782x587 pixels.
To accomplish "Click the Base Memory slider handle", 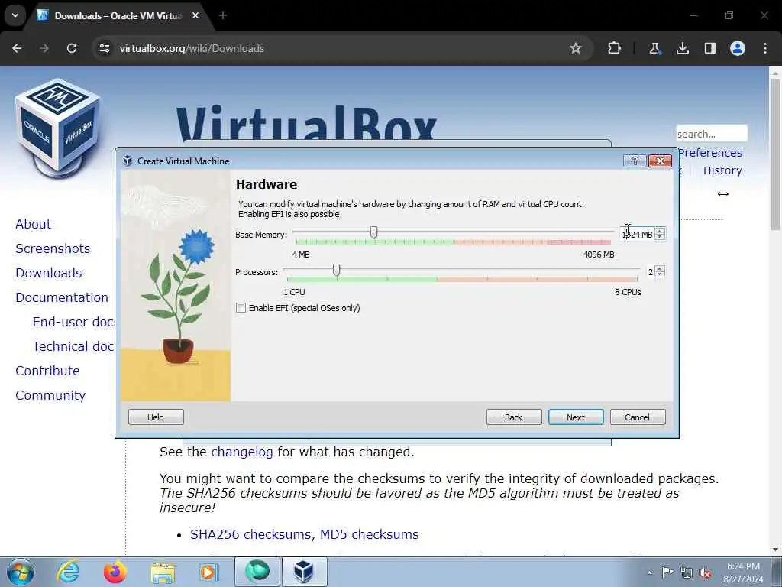I will pyautogui.click(x=373, y=232).
